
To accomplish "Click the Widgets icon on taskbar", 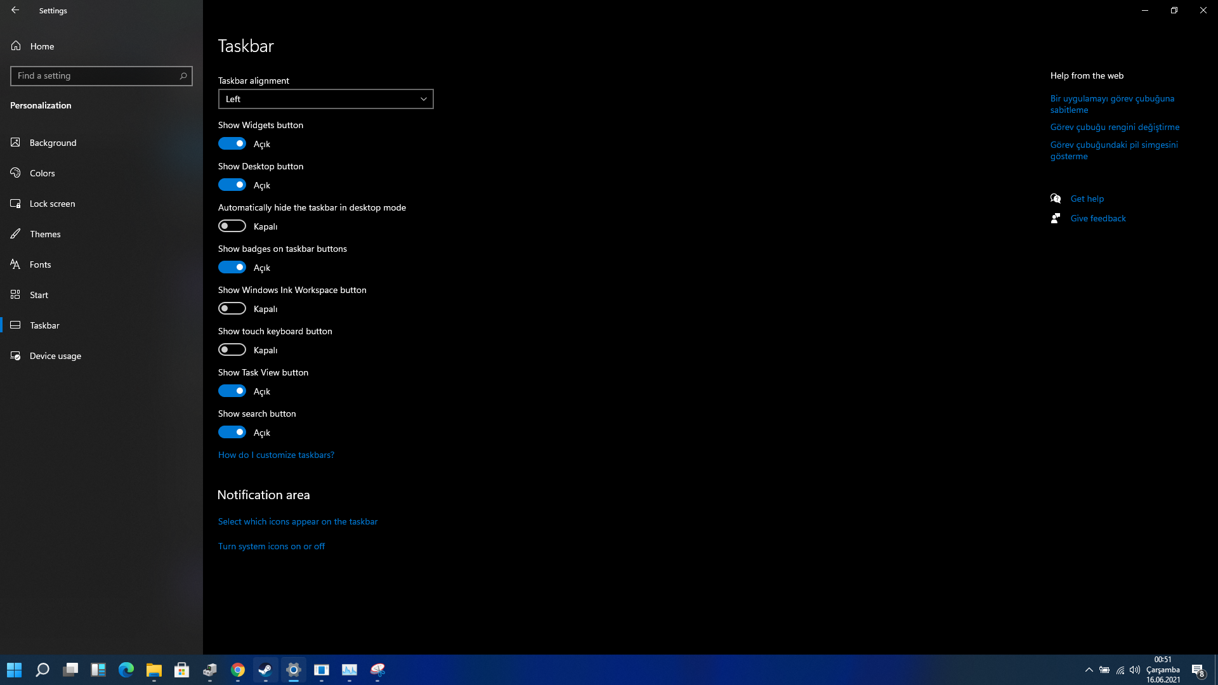I will click(98, 670).
